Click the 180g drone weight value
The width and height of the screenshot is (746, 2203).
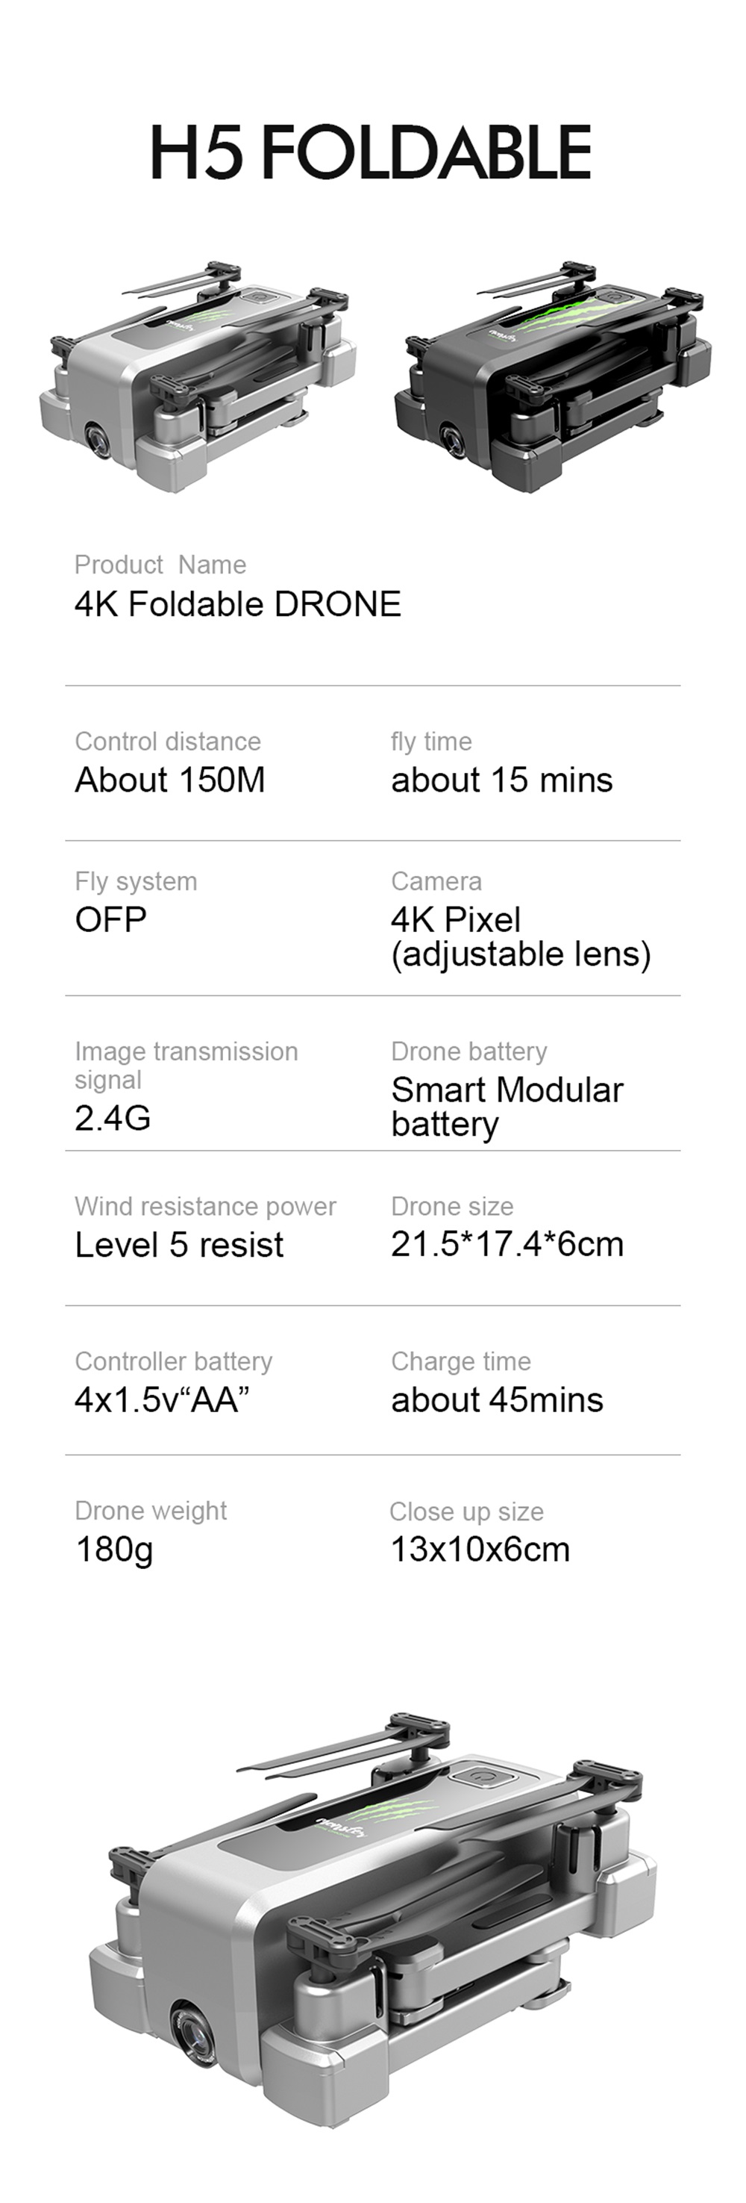(x=113, y=1549)
